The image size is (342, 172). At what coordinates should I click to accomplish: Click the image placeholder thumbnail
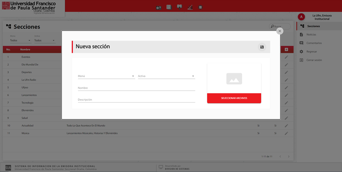[x=234, y=79]
